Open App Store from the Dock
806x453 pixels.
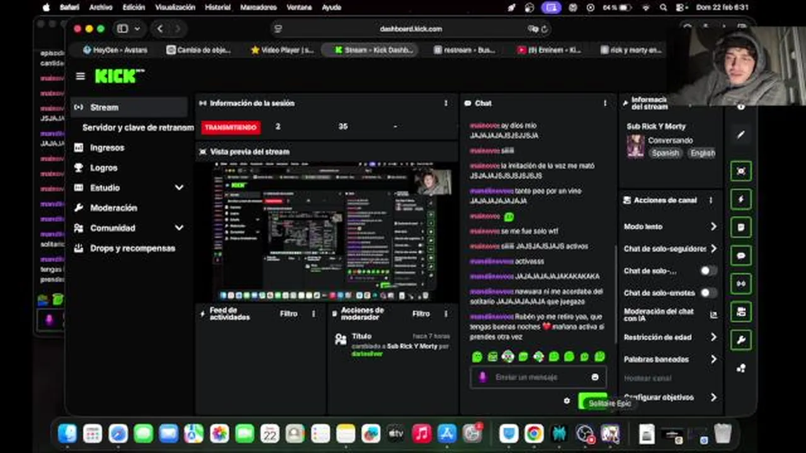click(x=446, y=433)
